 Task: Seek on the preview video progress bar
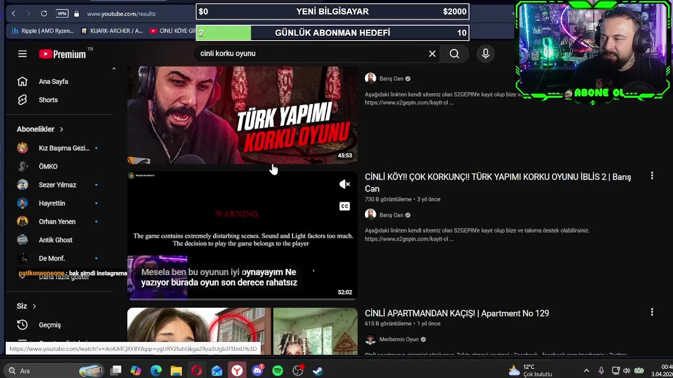(x=242, y=299)
